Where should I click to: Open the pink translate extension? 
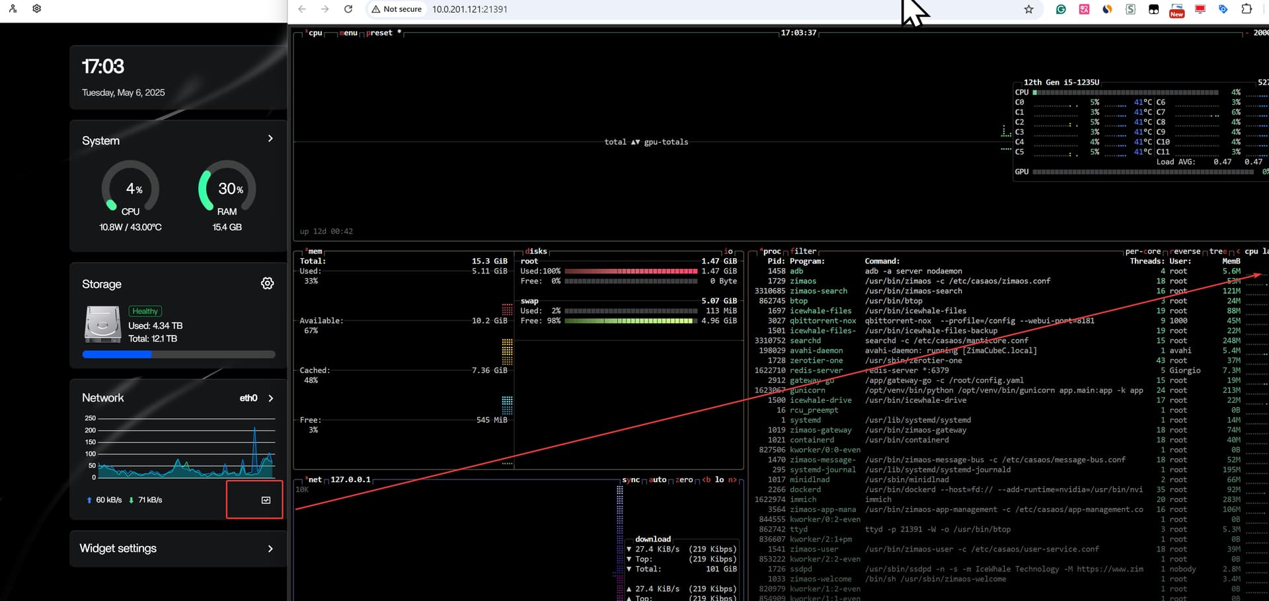[1084, 9]
